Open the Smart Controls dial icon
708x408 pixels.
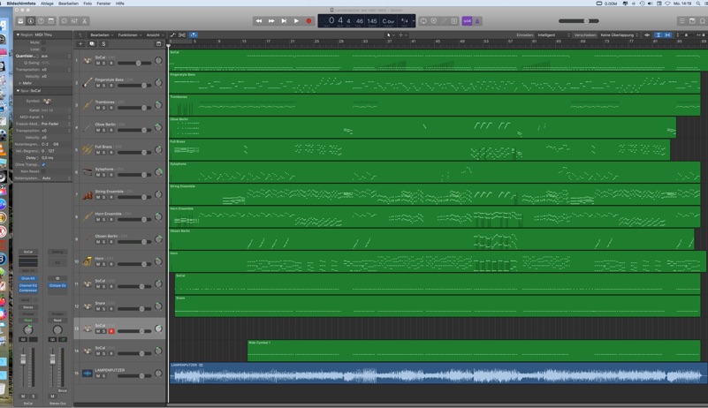coord(65,21)
